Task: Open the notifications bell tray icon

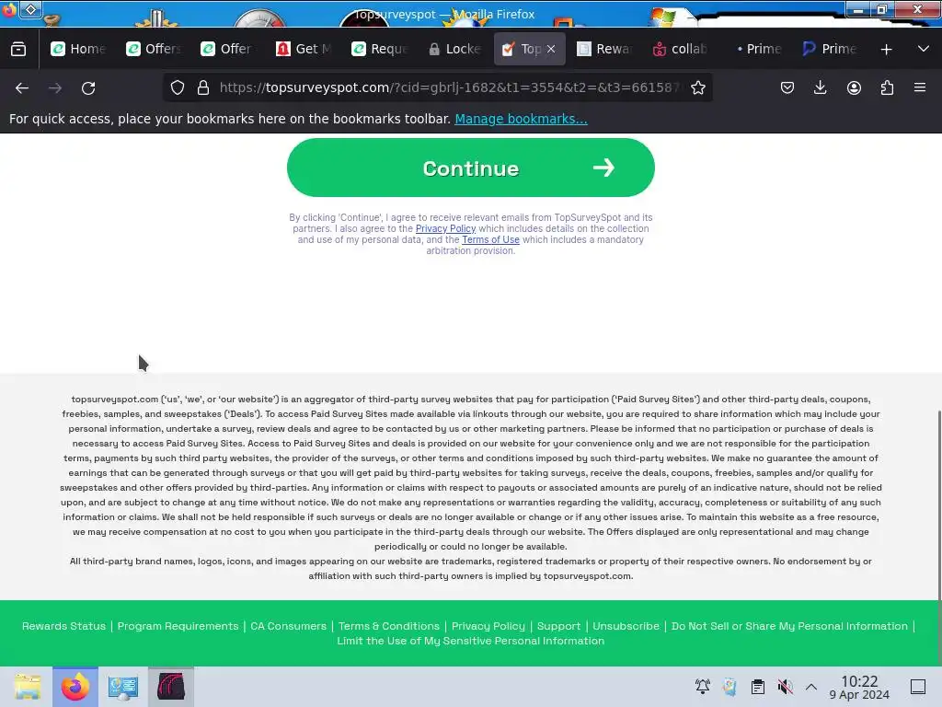Action: [x=702, y=687]
